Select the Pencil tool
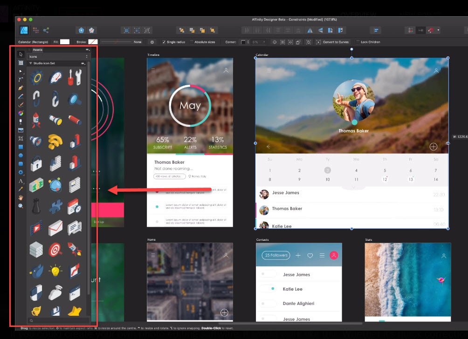This screenshot has height=339, width=468. point(21,96)
